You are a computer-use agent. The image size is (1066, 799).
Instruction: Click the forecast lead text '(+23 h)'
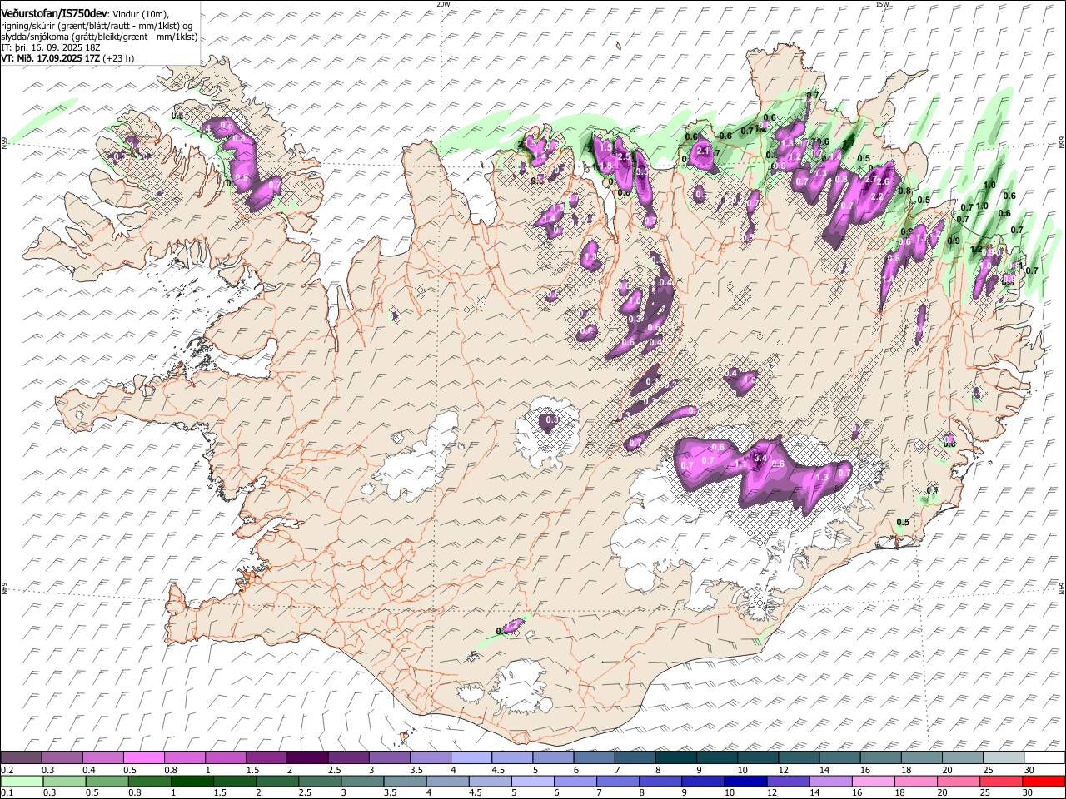pyautogui.click(x=119, y=59)
